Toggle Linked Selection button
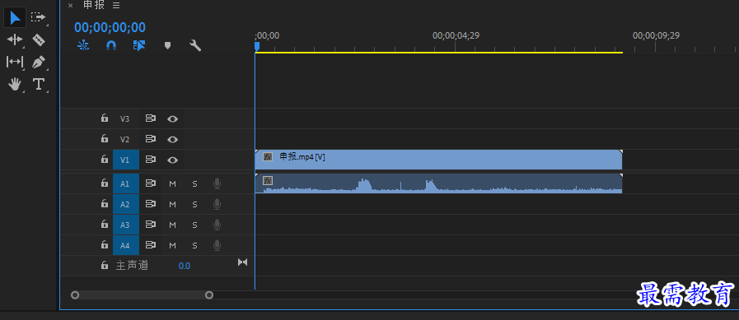The image size is (739, 320). coord(139,45)
